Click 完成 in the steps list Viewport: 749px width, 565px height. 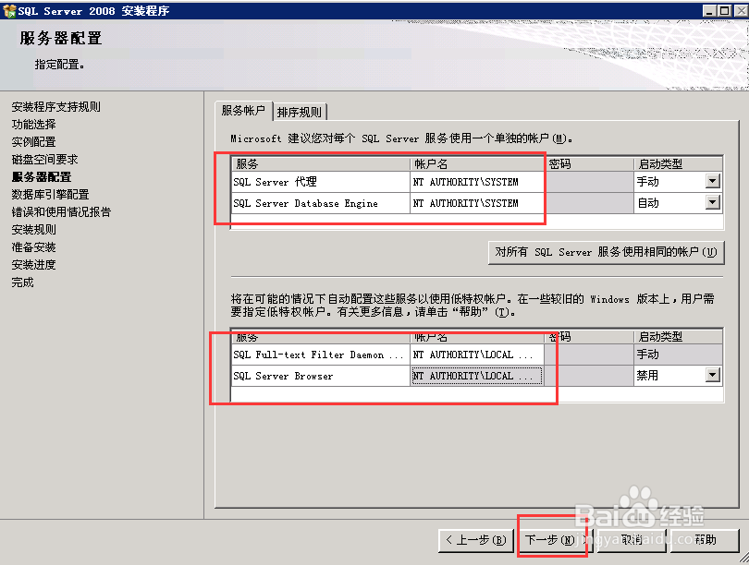click(x=22, y=282)
